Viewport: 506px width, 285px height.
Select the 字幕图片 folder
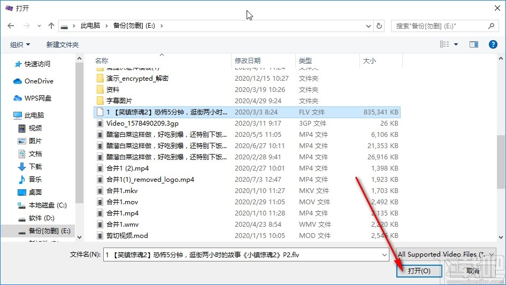pos(247,101)
